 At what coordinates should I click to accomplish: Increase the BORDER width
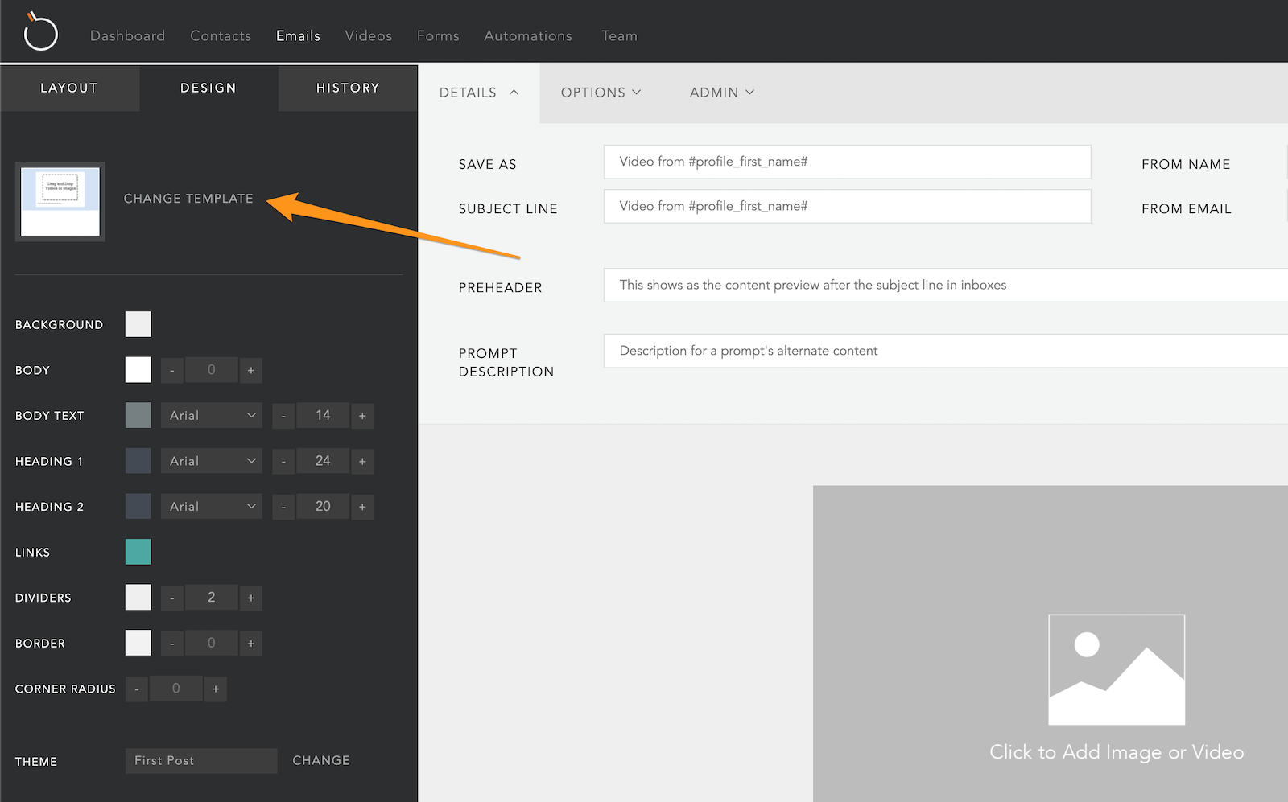(251, 644)
